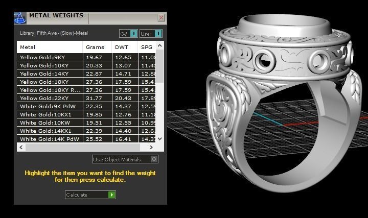368x218 pixels.
Task: Click the 12.76 DWT value
Action: 123,115
